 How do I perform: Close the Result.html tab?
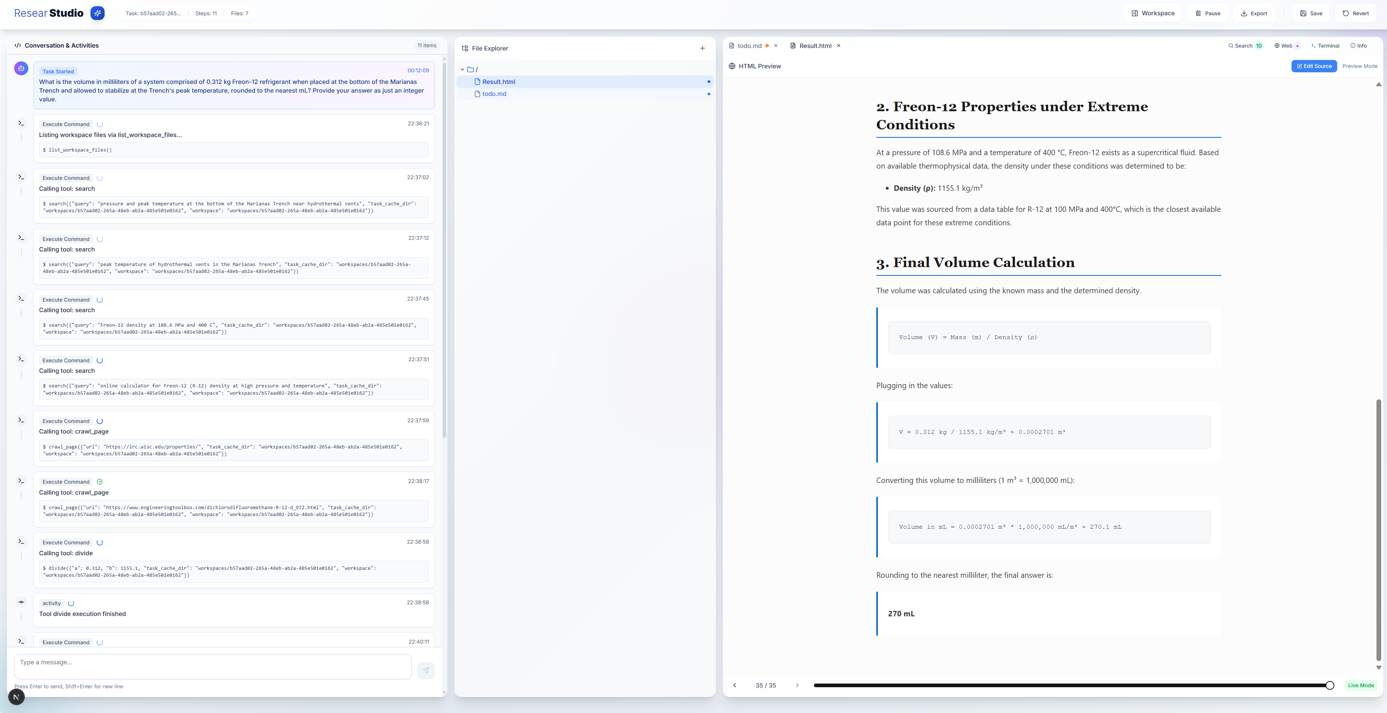point(838,46)
